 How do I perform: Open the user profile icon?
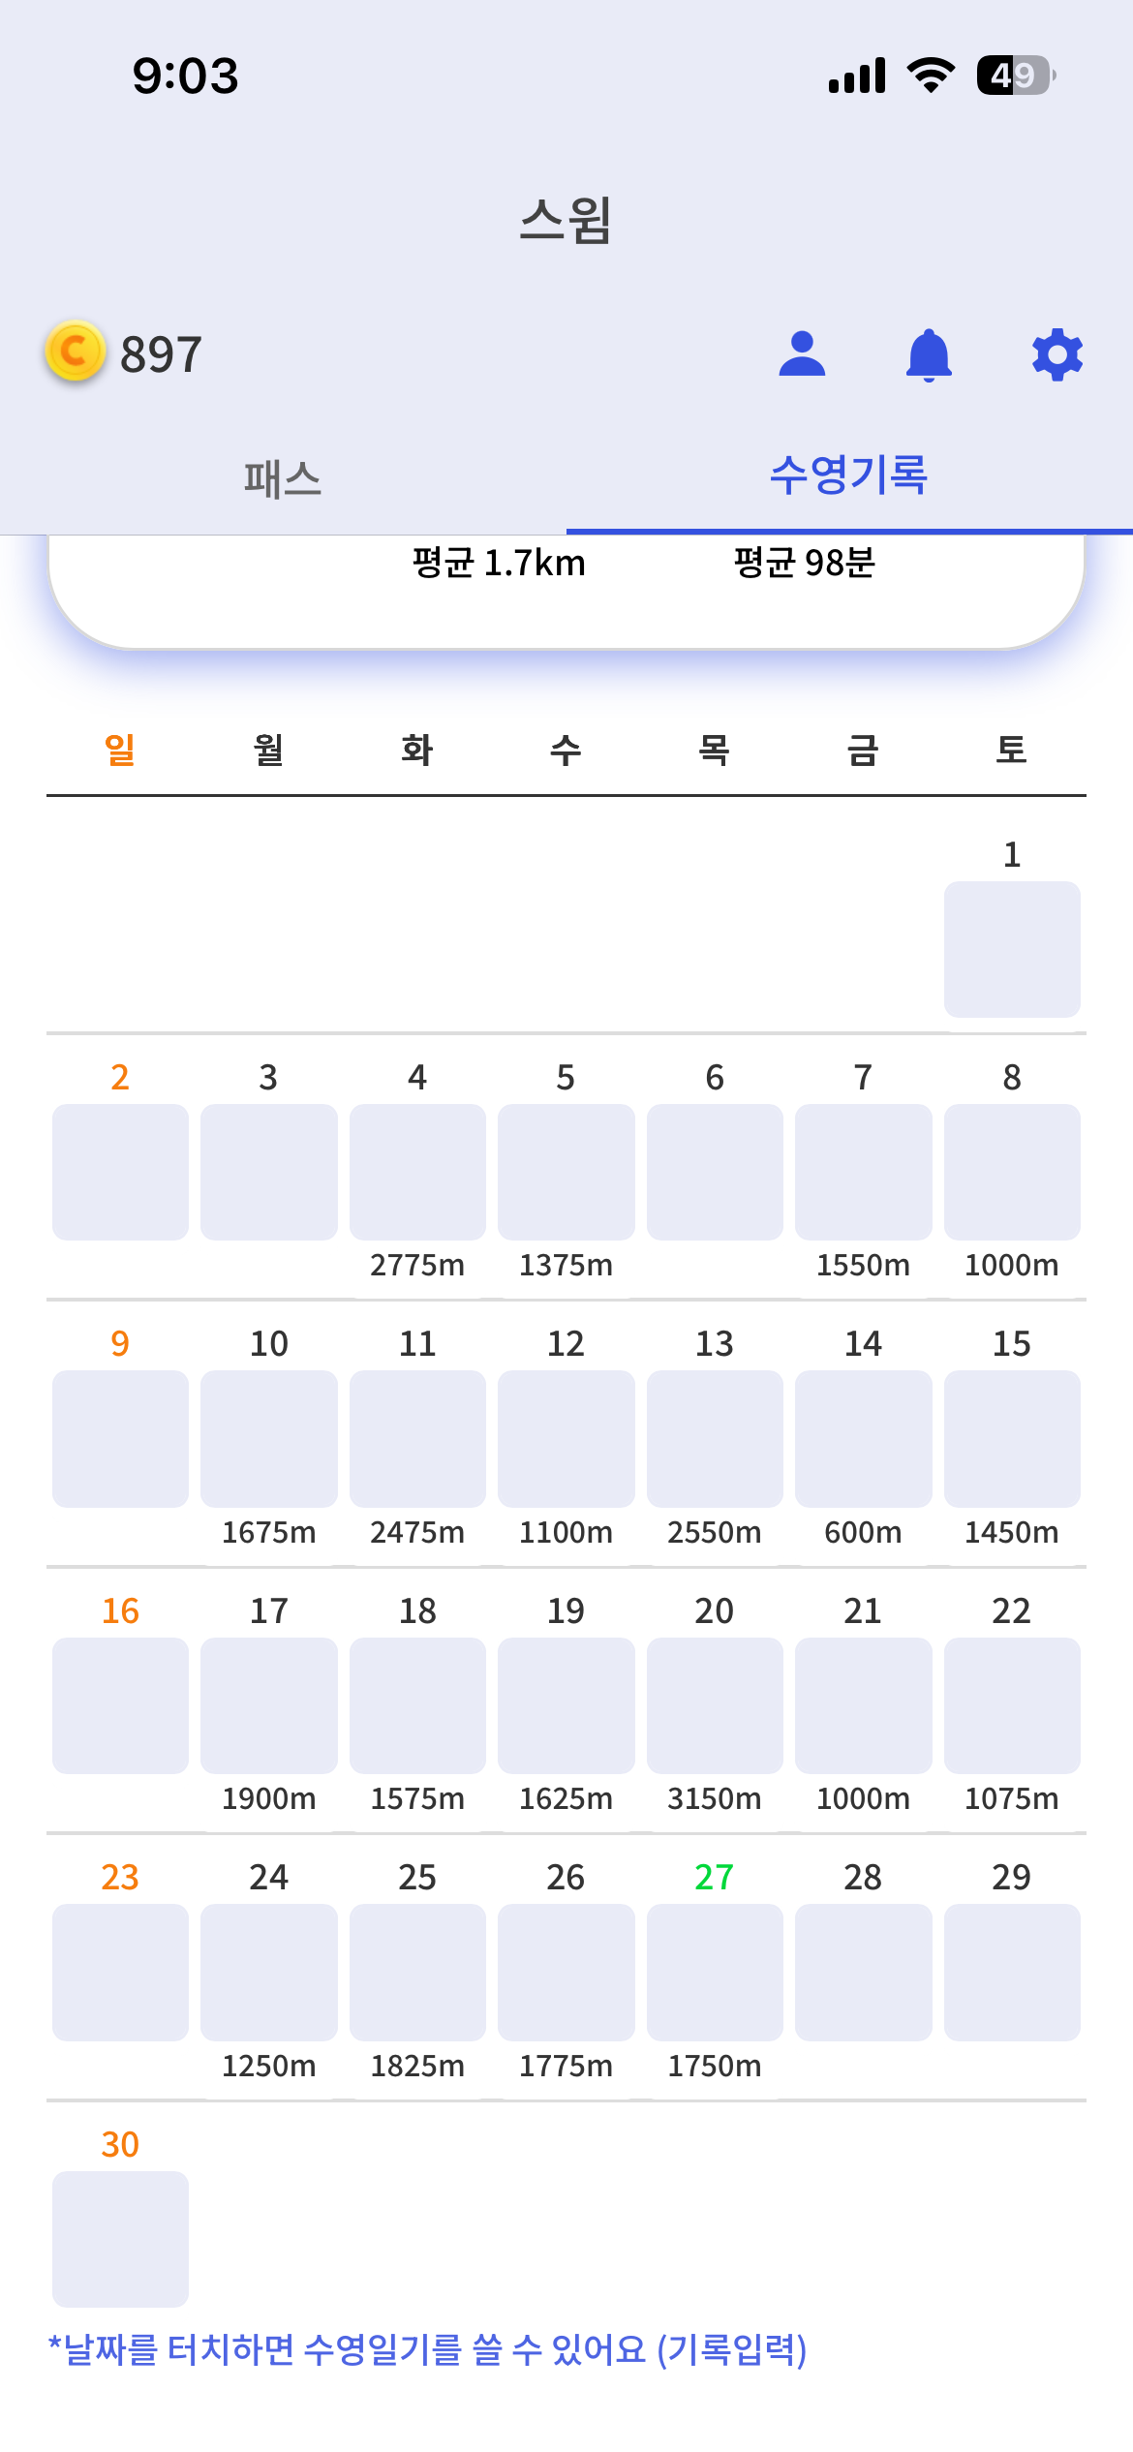(x=802, y=354)
